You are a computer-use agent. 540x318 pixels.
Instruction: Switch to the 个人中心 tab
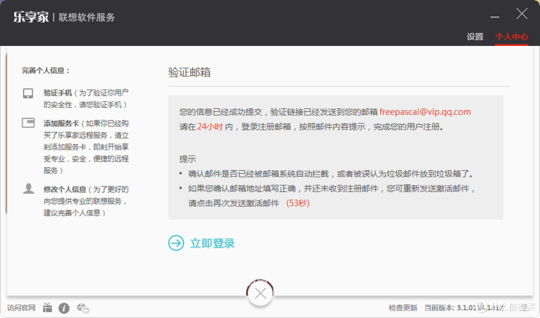coord(511,36)
